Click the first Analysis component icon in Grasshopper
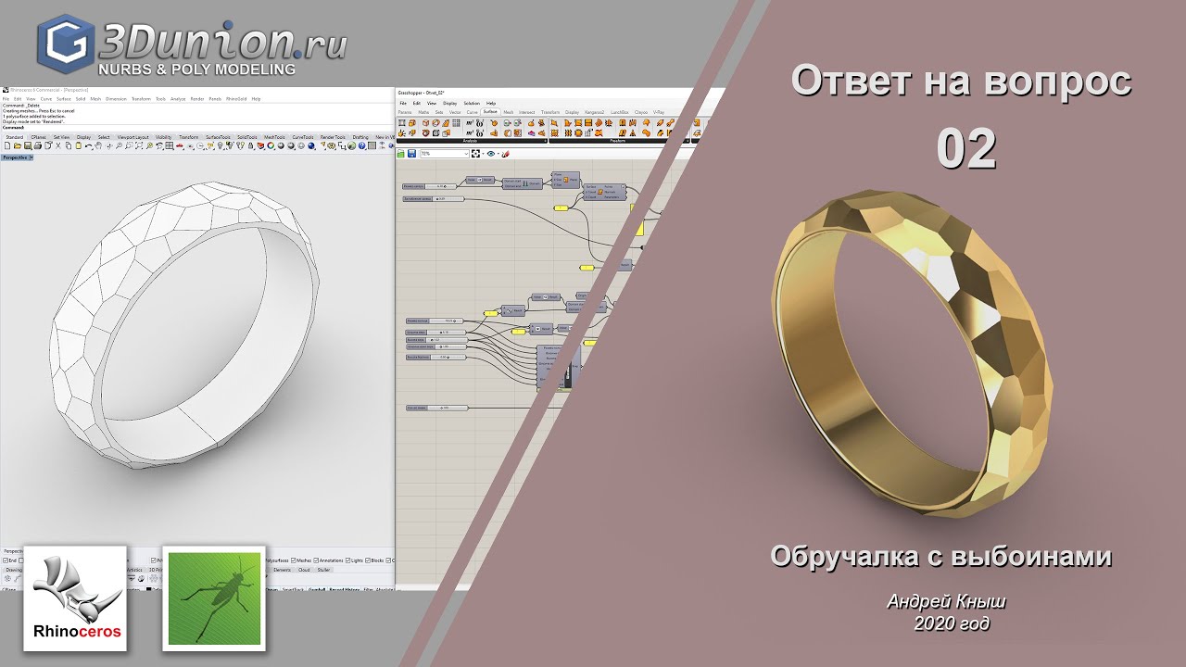 coord(402,123)
